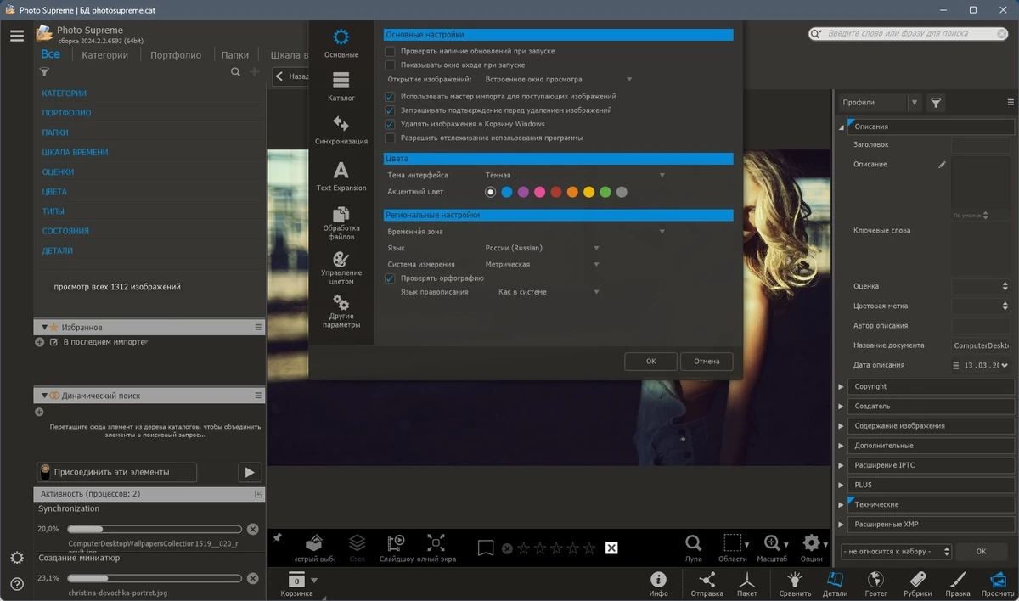The width and height of the screenshot is (1019, 601).
Task: Open the Основные settings section
Action: (341, 44)
